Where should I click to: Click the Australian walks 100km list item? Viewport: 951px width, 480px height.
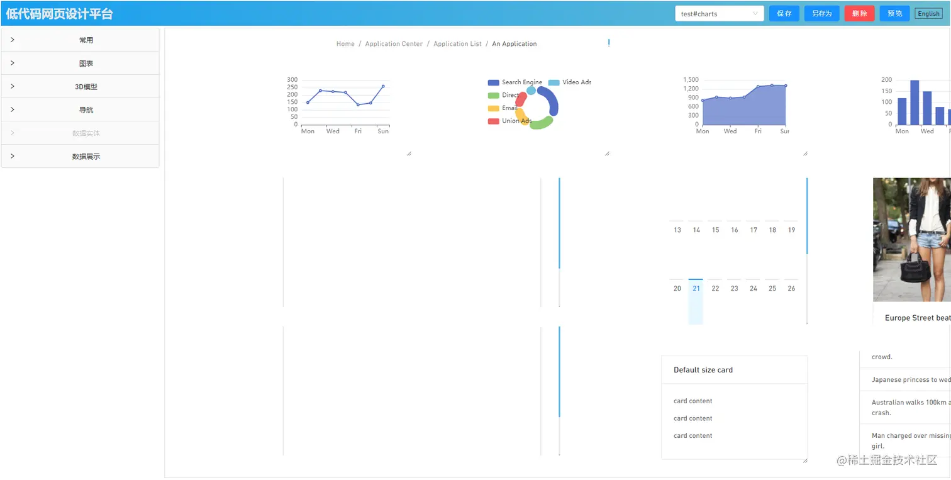[906, 408]
